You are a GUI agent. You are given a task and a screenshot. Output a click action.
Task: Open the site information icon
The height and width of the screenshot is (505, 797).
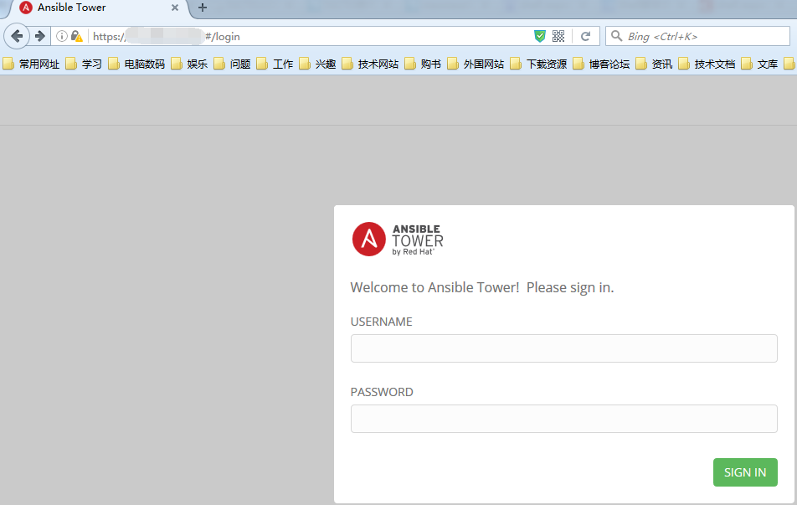pos(61,36)
